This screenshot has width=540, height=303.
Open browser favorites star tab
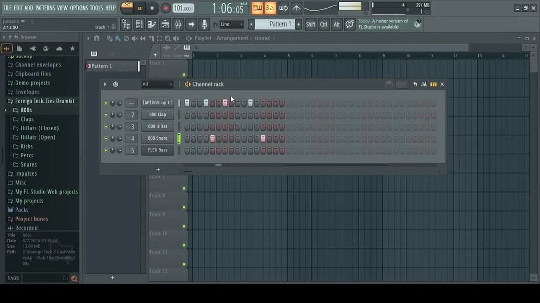[72, 48]
